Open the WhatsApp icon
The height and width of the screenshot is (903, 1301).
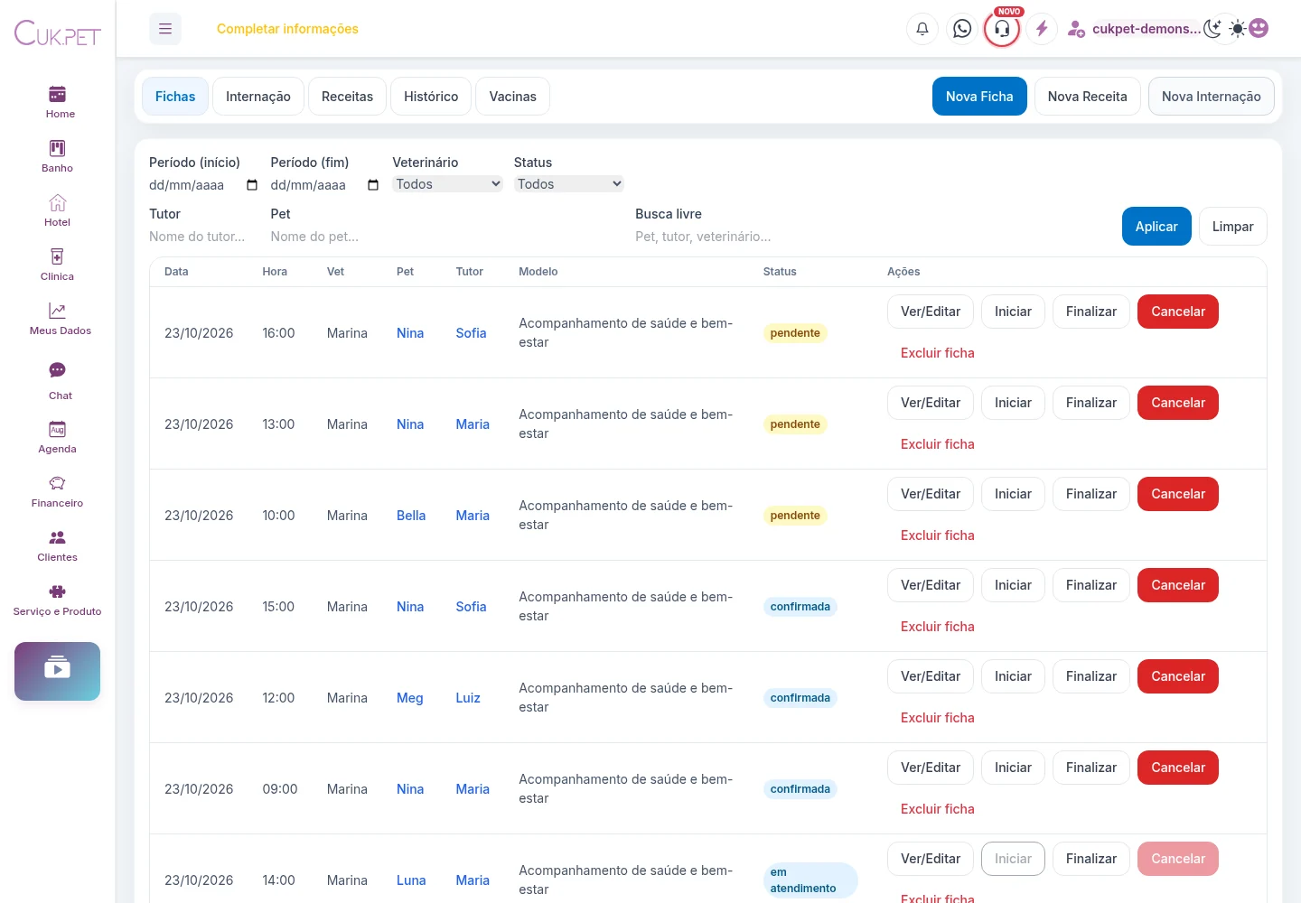pyautogui.click(x=962, y=29)
